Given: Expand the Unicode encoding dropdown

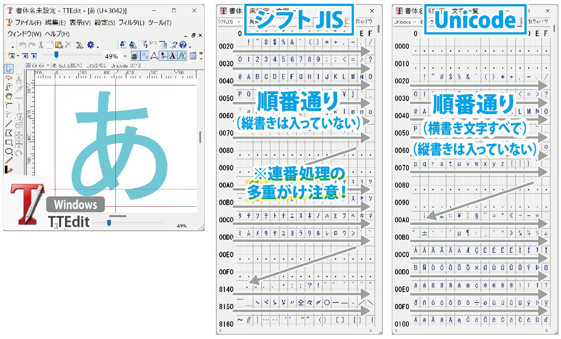Looking at the screenshot, I should [x=415, y=22].
